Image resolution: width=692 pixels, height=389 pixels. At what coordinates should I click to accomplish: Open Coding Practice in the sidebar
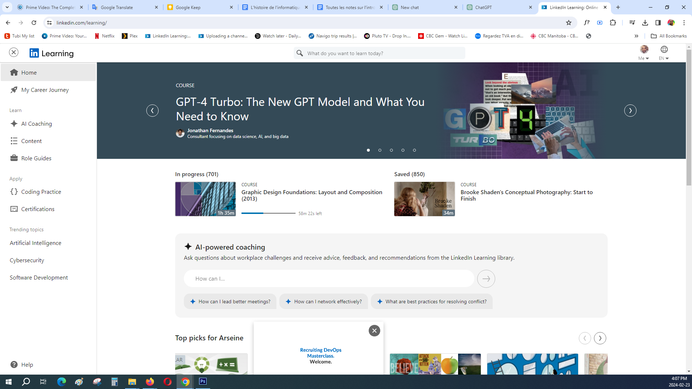point(41,192)
